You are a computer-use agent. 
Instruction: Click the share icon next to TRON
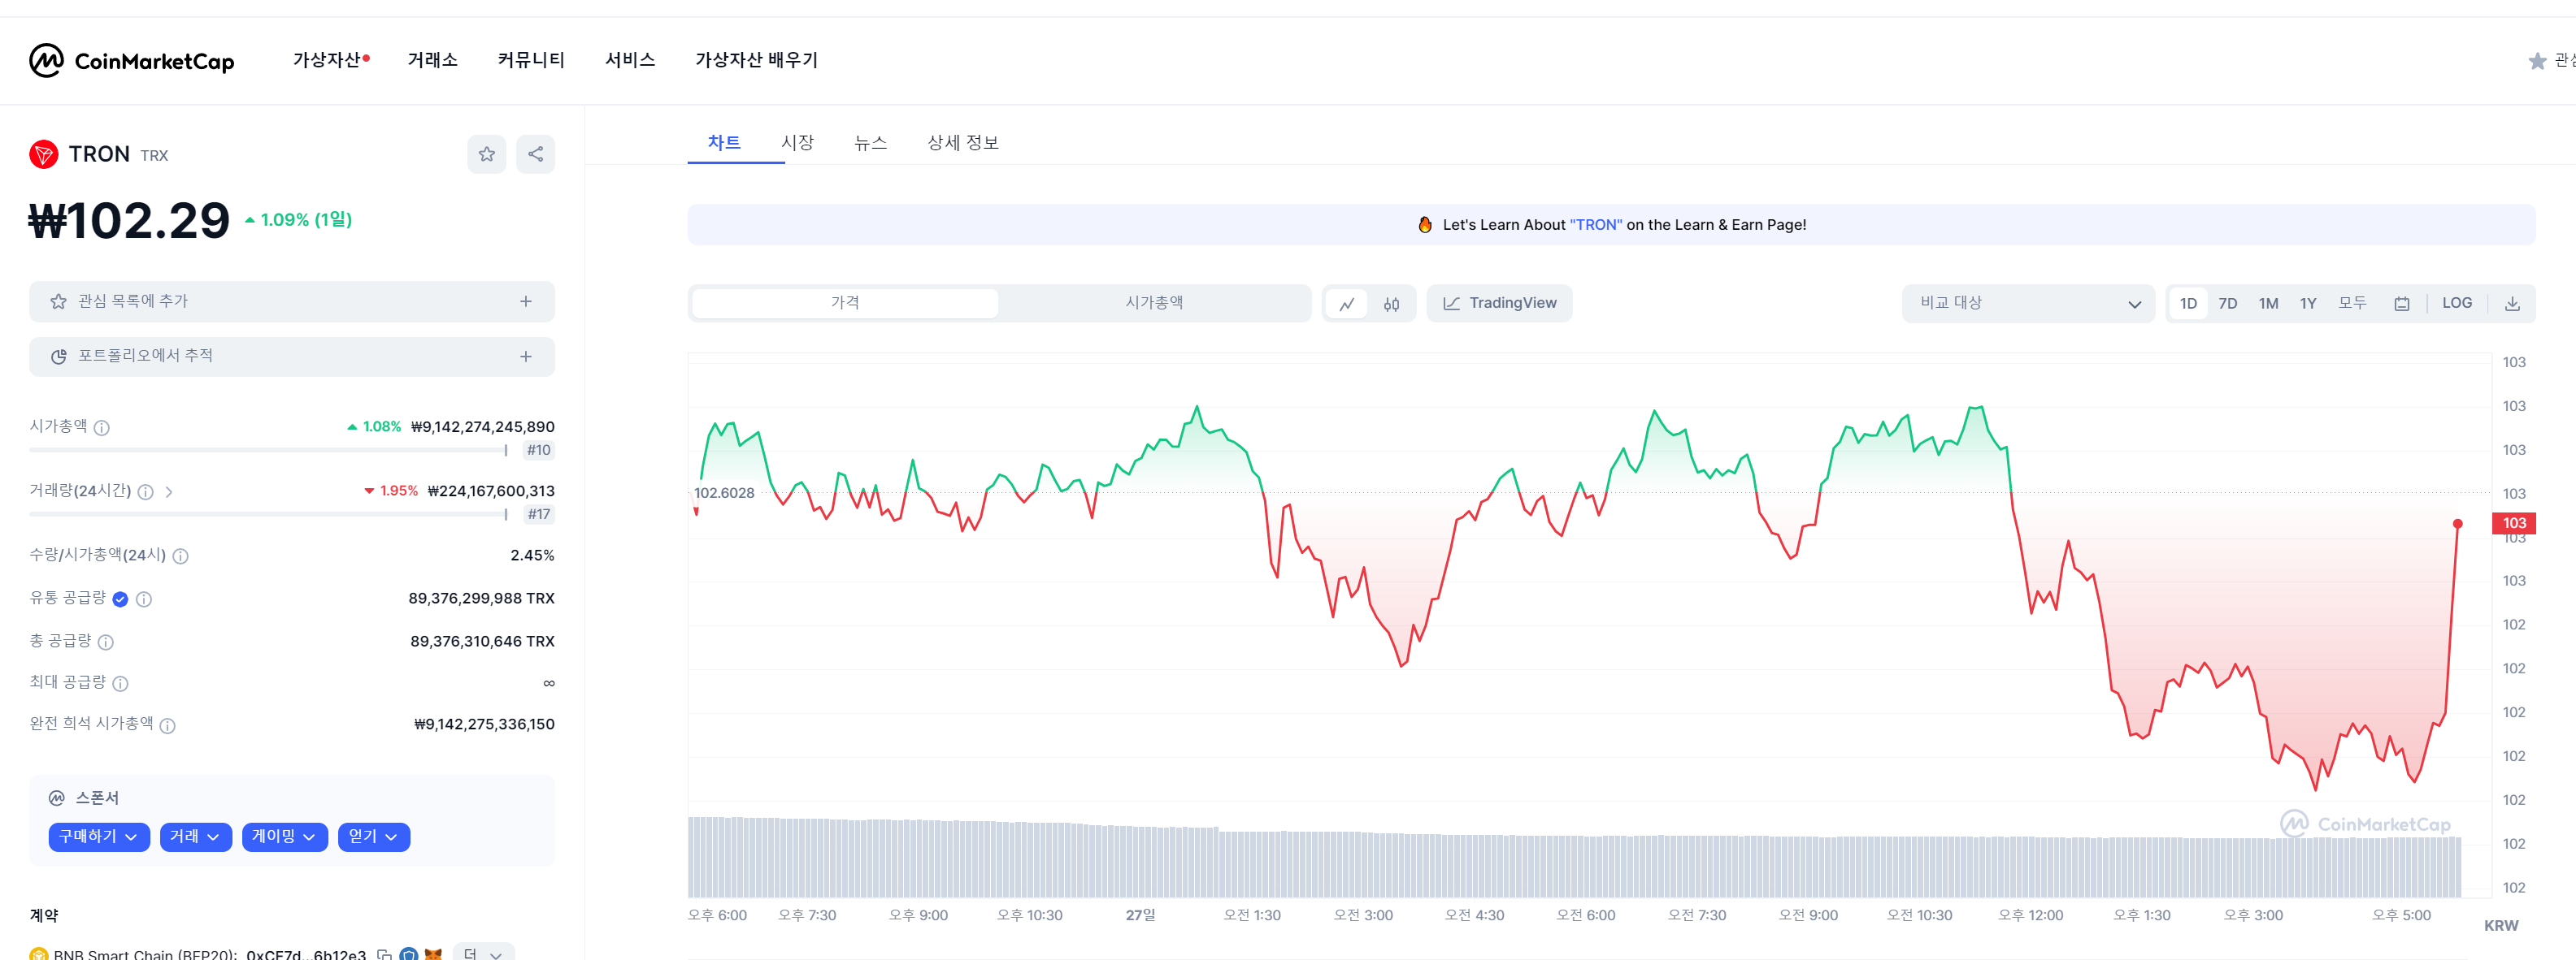(x=535, y=154)
